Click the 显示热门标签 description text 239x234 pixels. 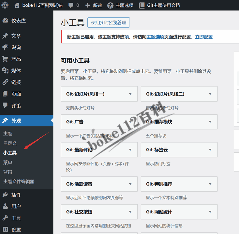[158, 164]
